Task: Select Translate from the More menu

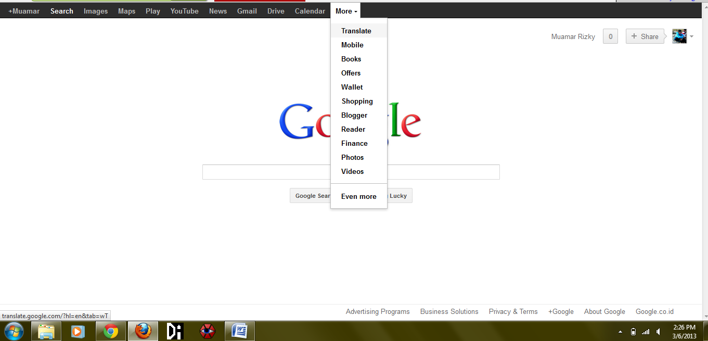Action: [x=356, y=30]
